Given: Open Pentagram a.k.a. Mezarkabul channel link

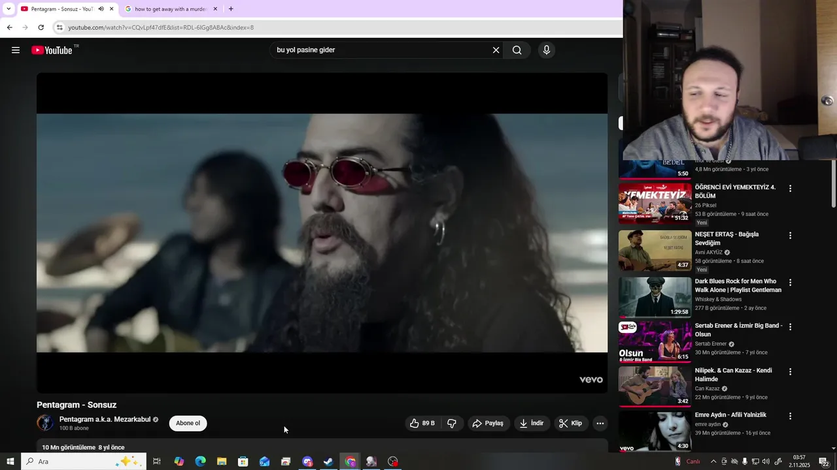Looking at the screenshot, I should pos(105,420).
